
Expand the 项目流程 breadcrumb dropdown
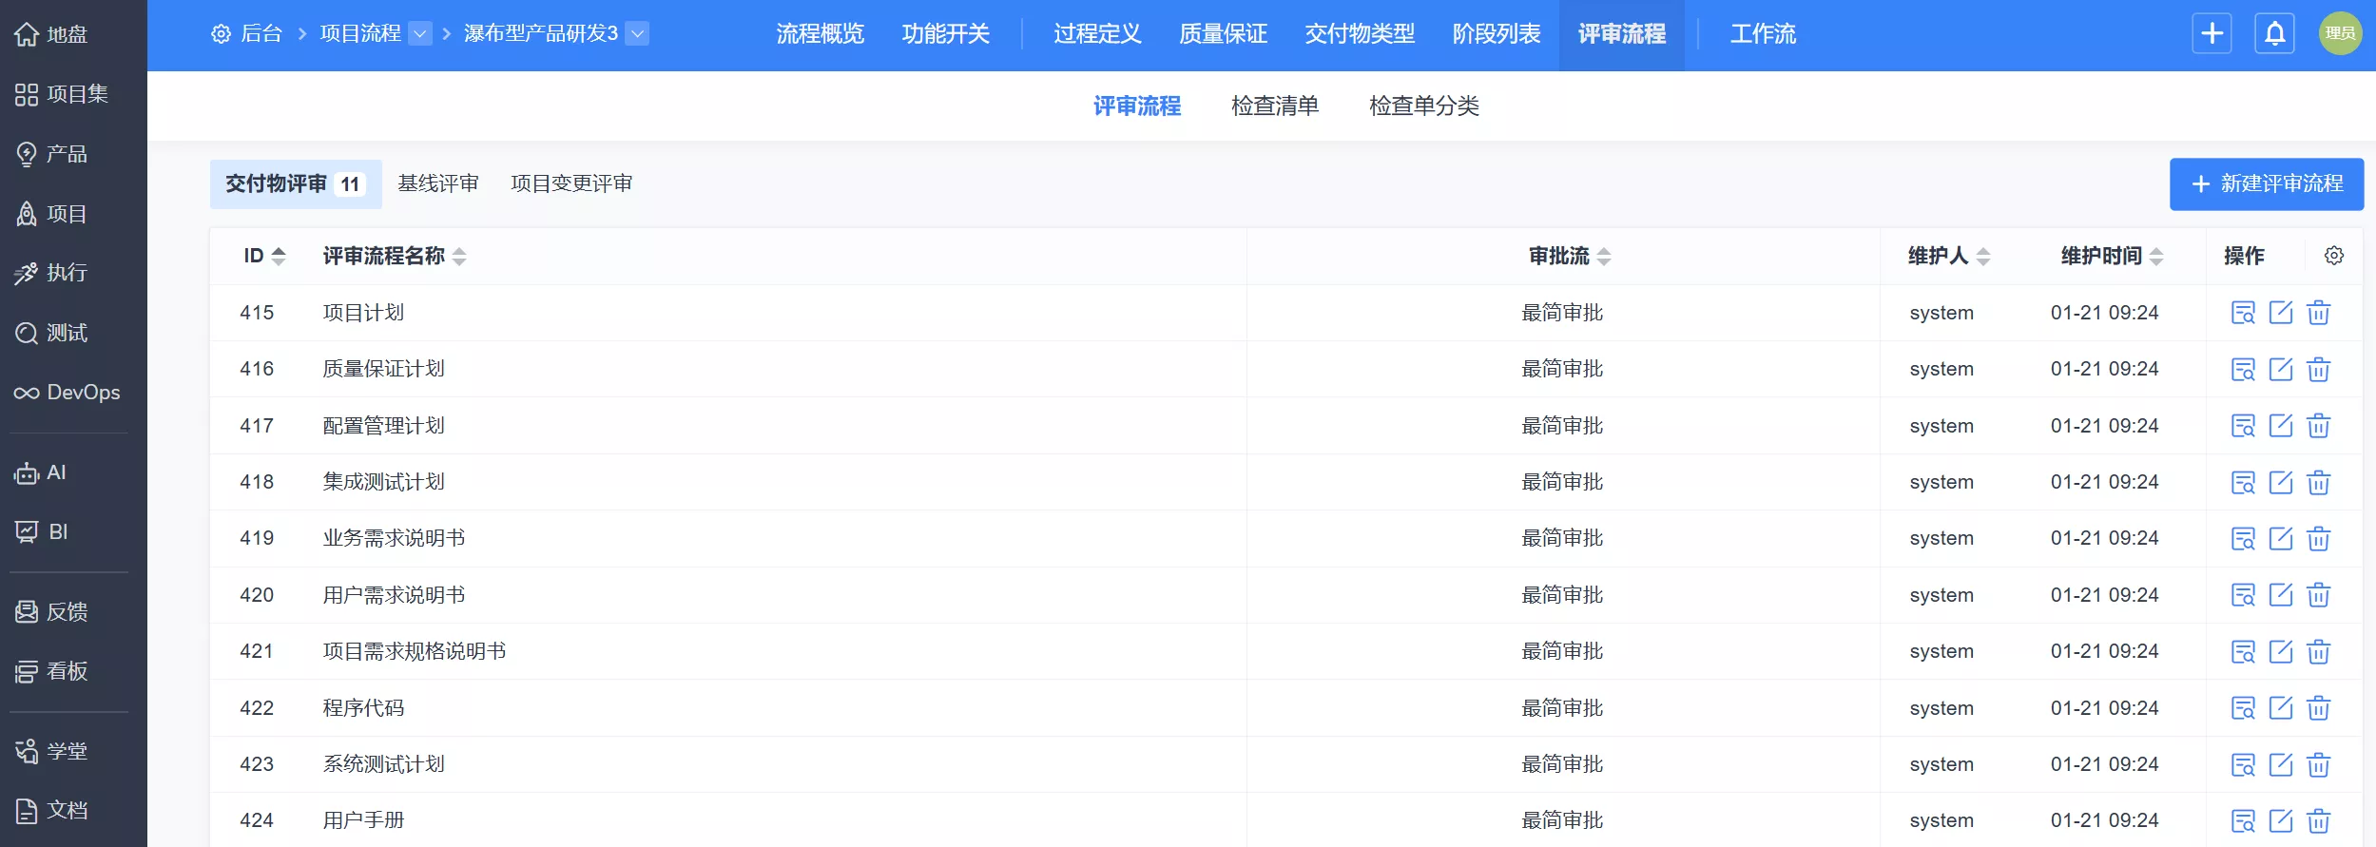click(419, 34)
